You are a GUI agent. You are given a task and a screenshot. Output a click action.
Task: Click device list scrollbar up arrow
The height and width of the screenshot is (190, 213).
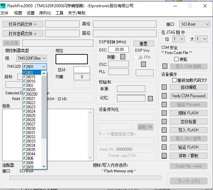pos(44,73)
